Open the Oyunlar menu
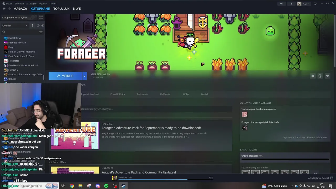This screenshot has width=336, height=189. click(43, 4)
